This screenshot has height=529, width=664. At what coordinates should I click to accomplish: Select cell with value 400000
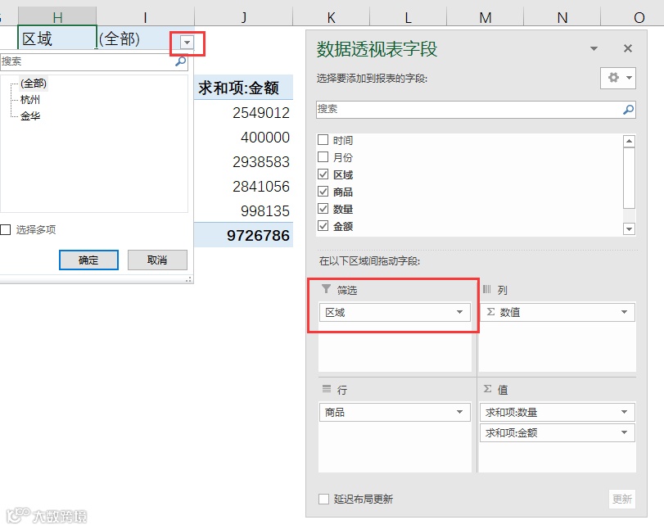(243, 138)
